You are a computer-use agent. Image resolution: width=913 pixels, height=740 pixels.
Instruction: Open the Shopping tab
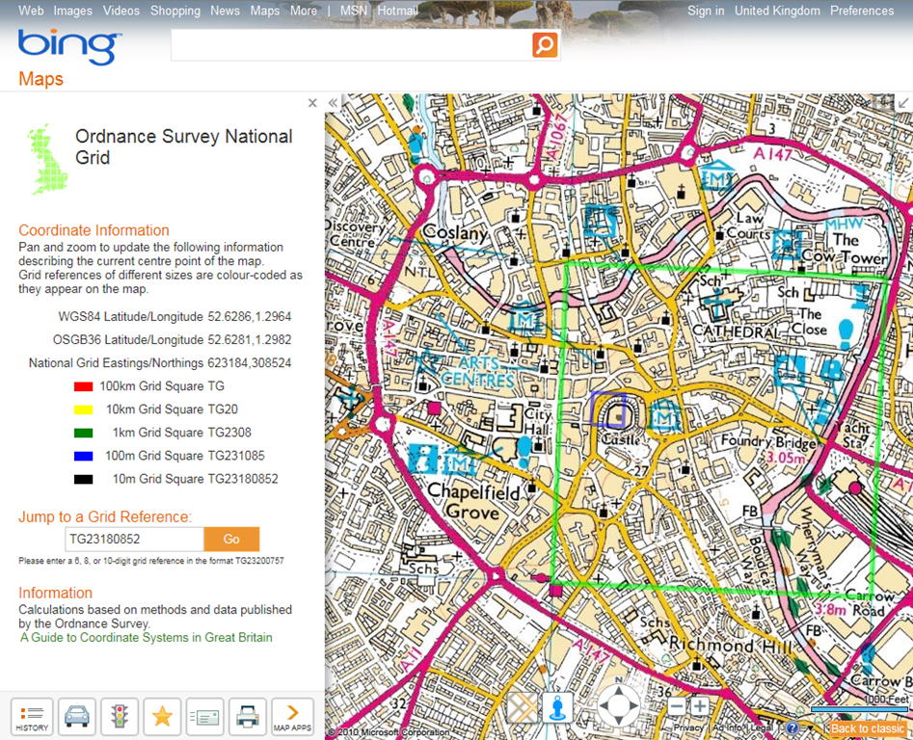[175, 11]
